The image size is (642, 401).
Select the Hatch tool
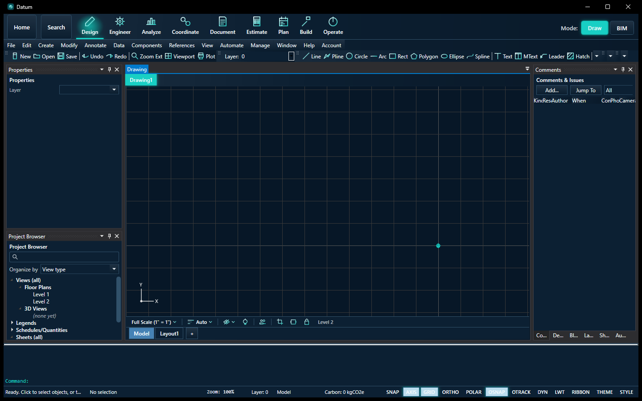click(578, 56)
